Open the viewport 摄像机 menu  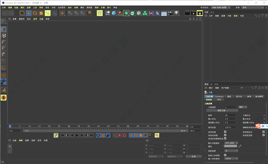click(21, 19)
